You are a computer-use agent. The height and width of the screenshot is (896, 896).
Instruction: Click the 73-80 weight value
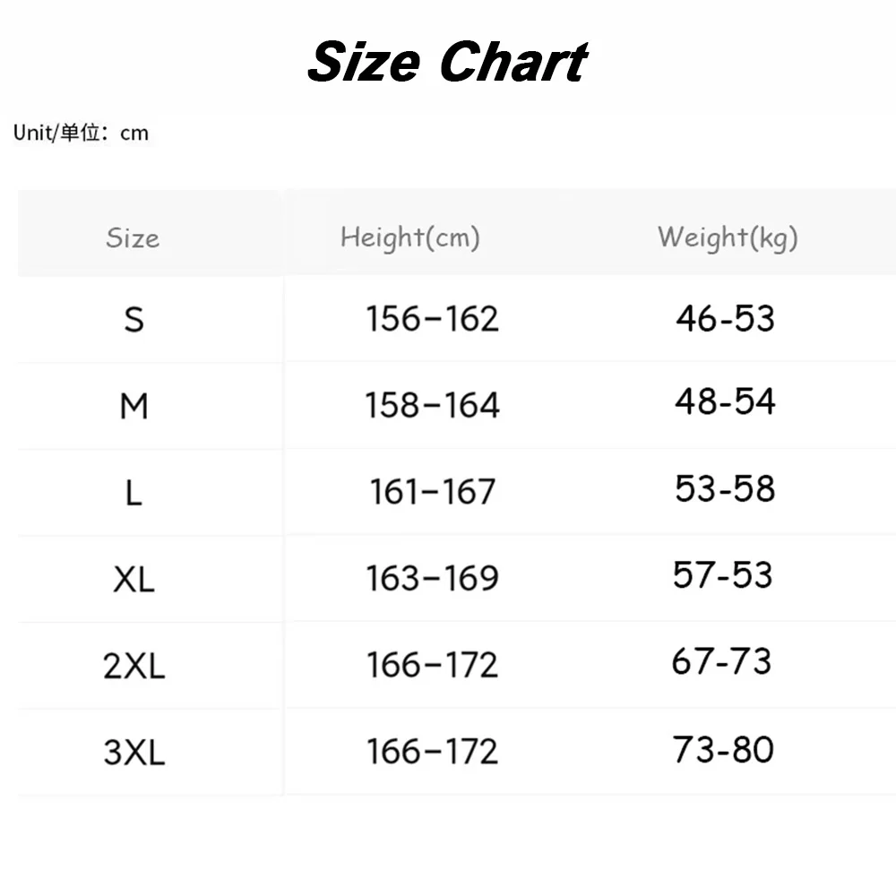pos(723,750)
